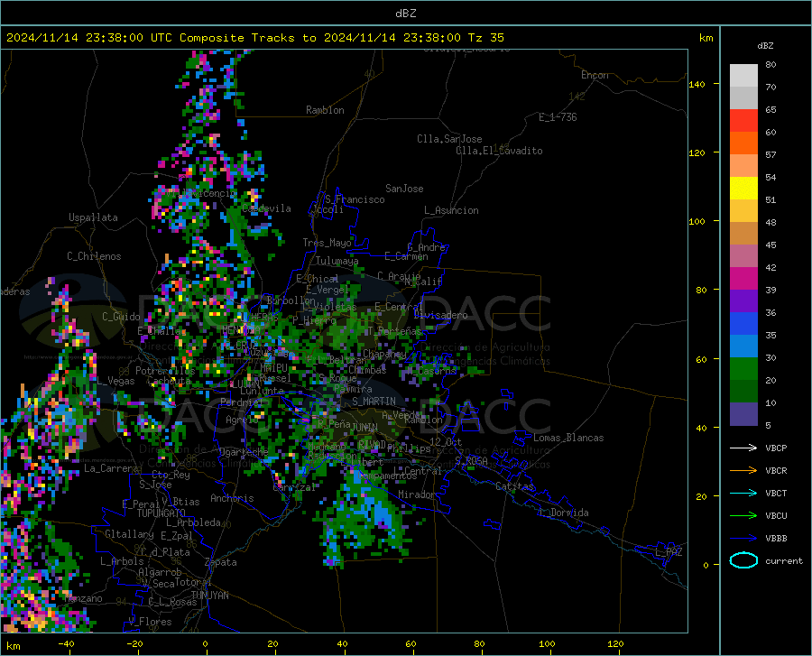
Task: Click the L_Arboles label
Action: 122,561
